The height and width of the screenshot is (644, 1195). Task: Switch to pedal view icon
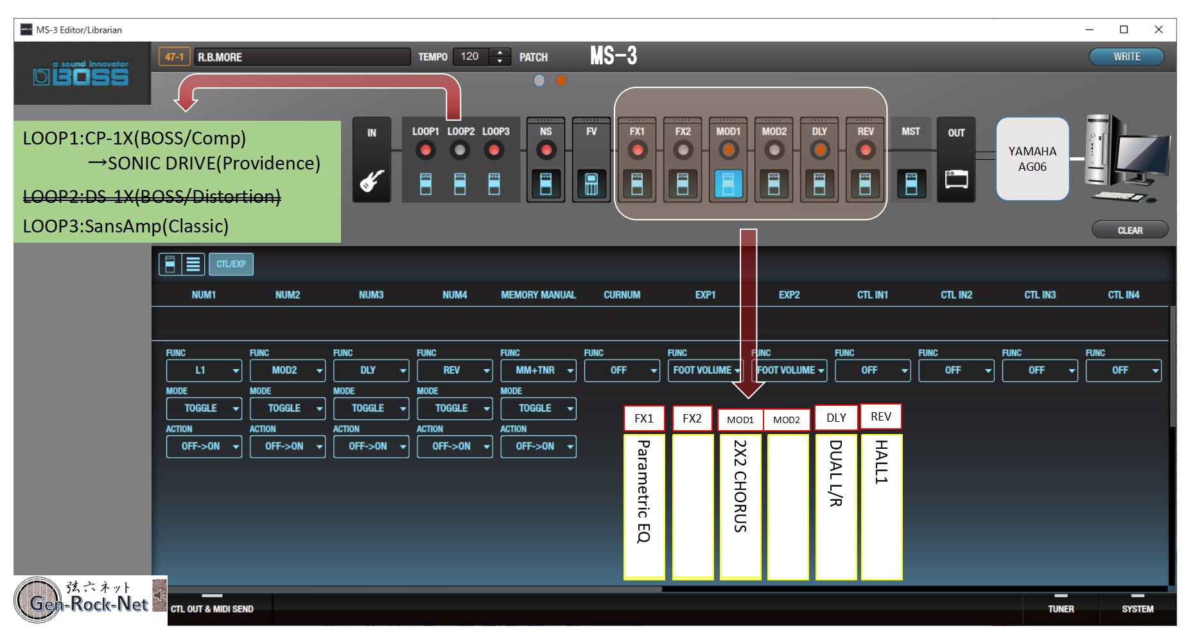[170, 264]
